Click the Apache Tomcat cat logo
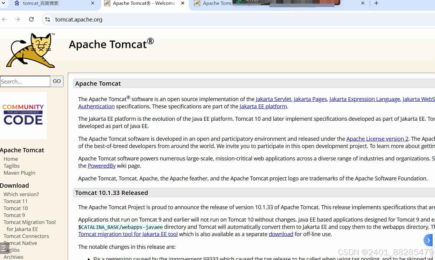435x260 pixels. click(x=30, y=50)
